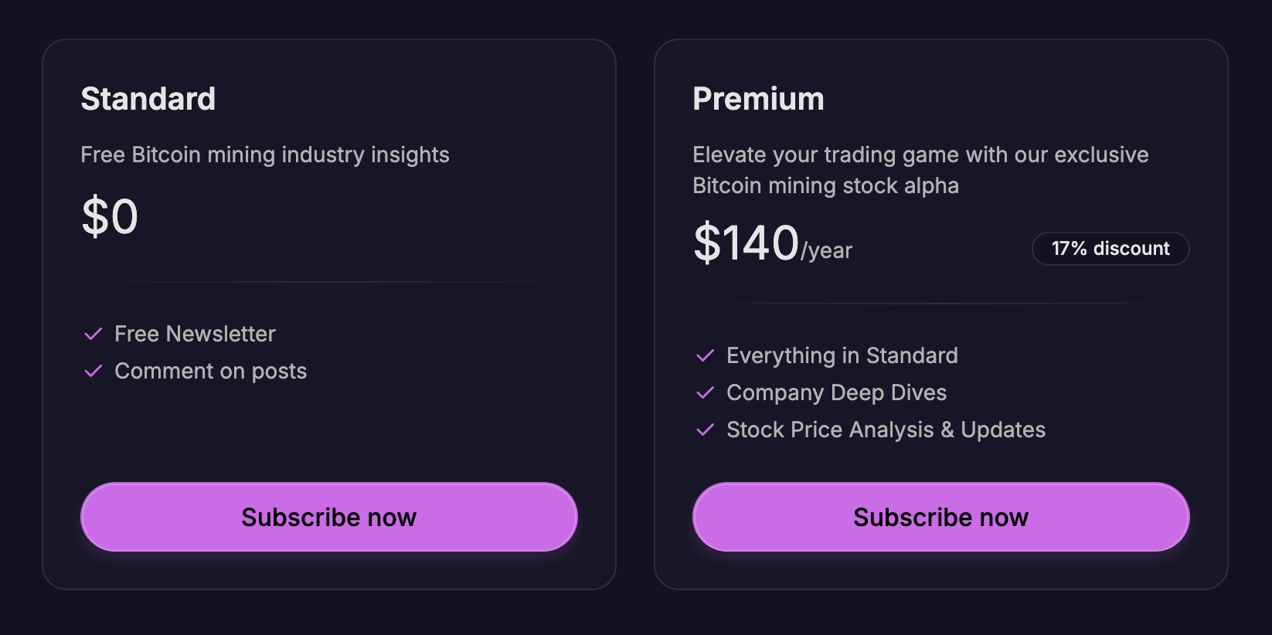Click the Stock Price Analysis & Updates text
This screenshot has height=635, width=1272.
tap(886, 430)
